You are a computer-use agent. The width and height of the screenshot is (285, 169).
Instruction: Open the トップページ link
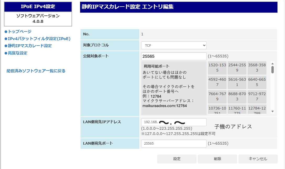coord(20,31)
